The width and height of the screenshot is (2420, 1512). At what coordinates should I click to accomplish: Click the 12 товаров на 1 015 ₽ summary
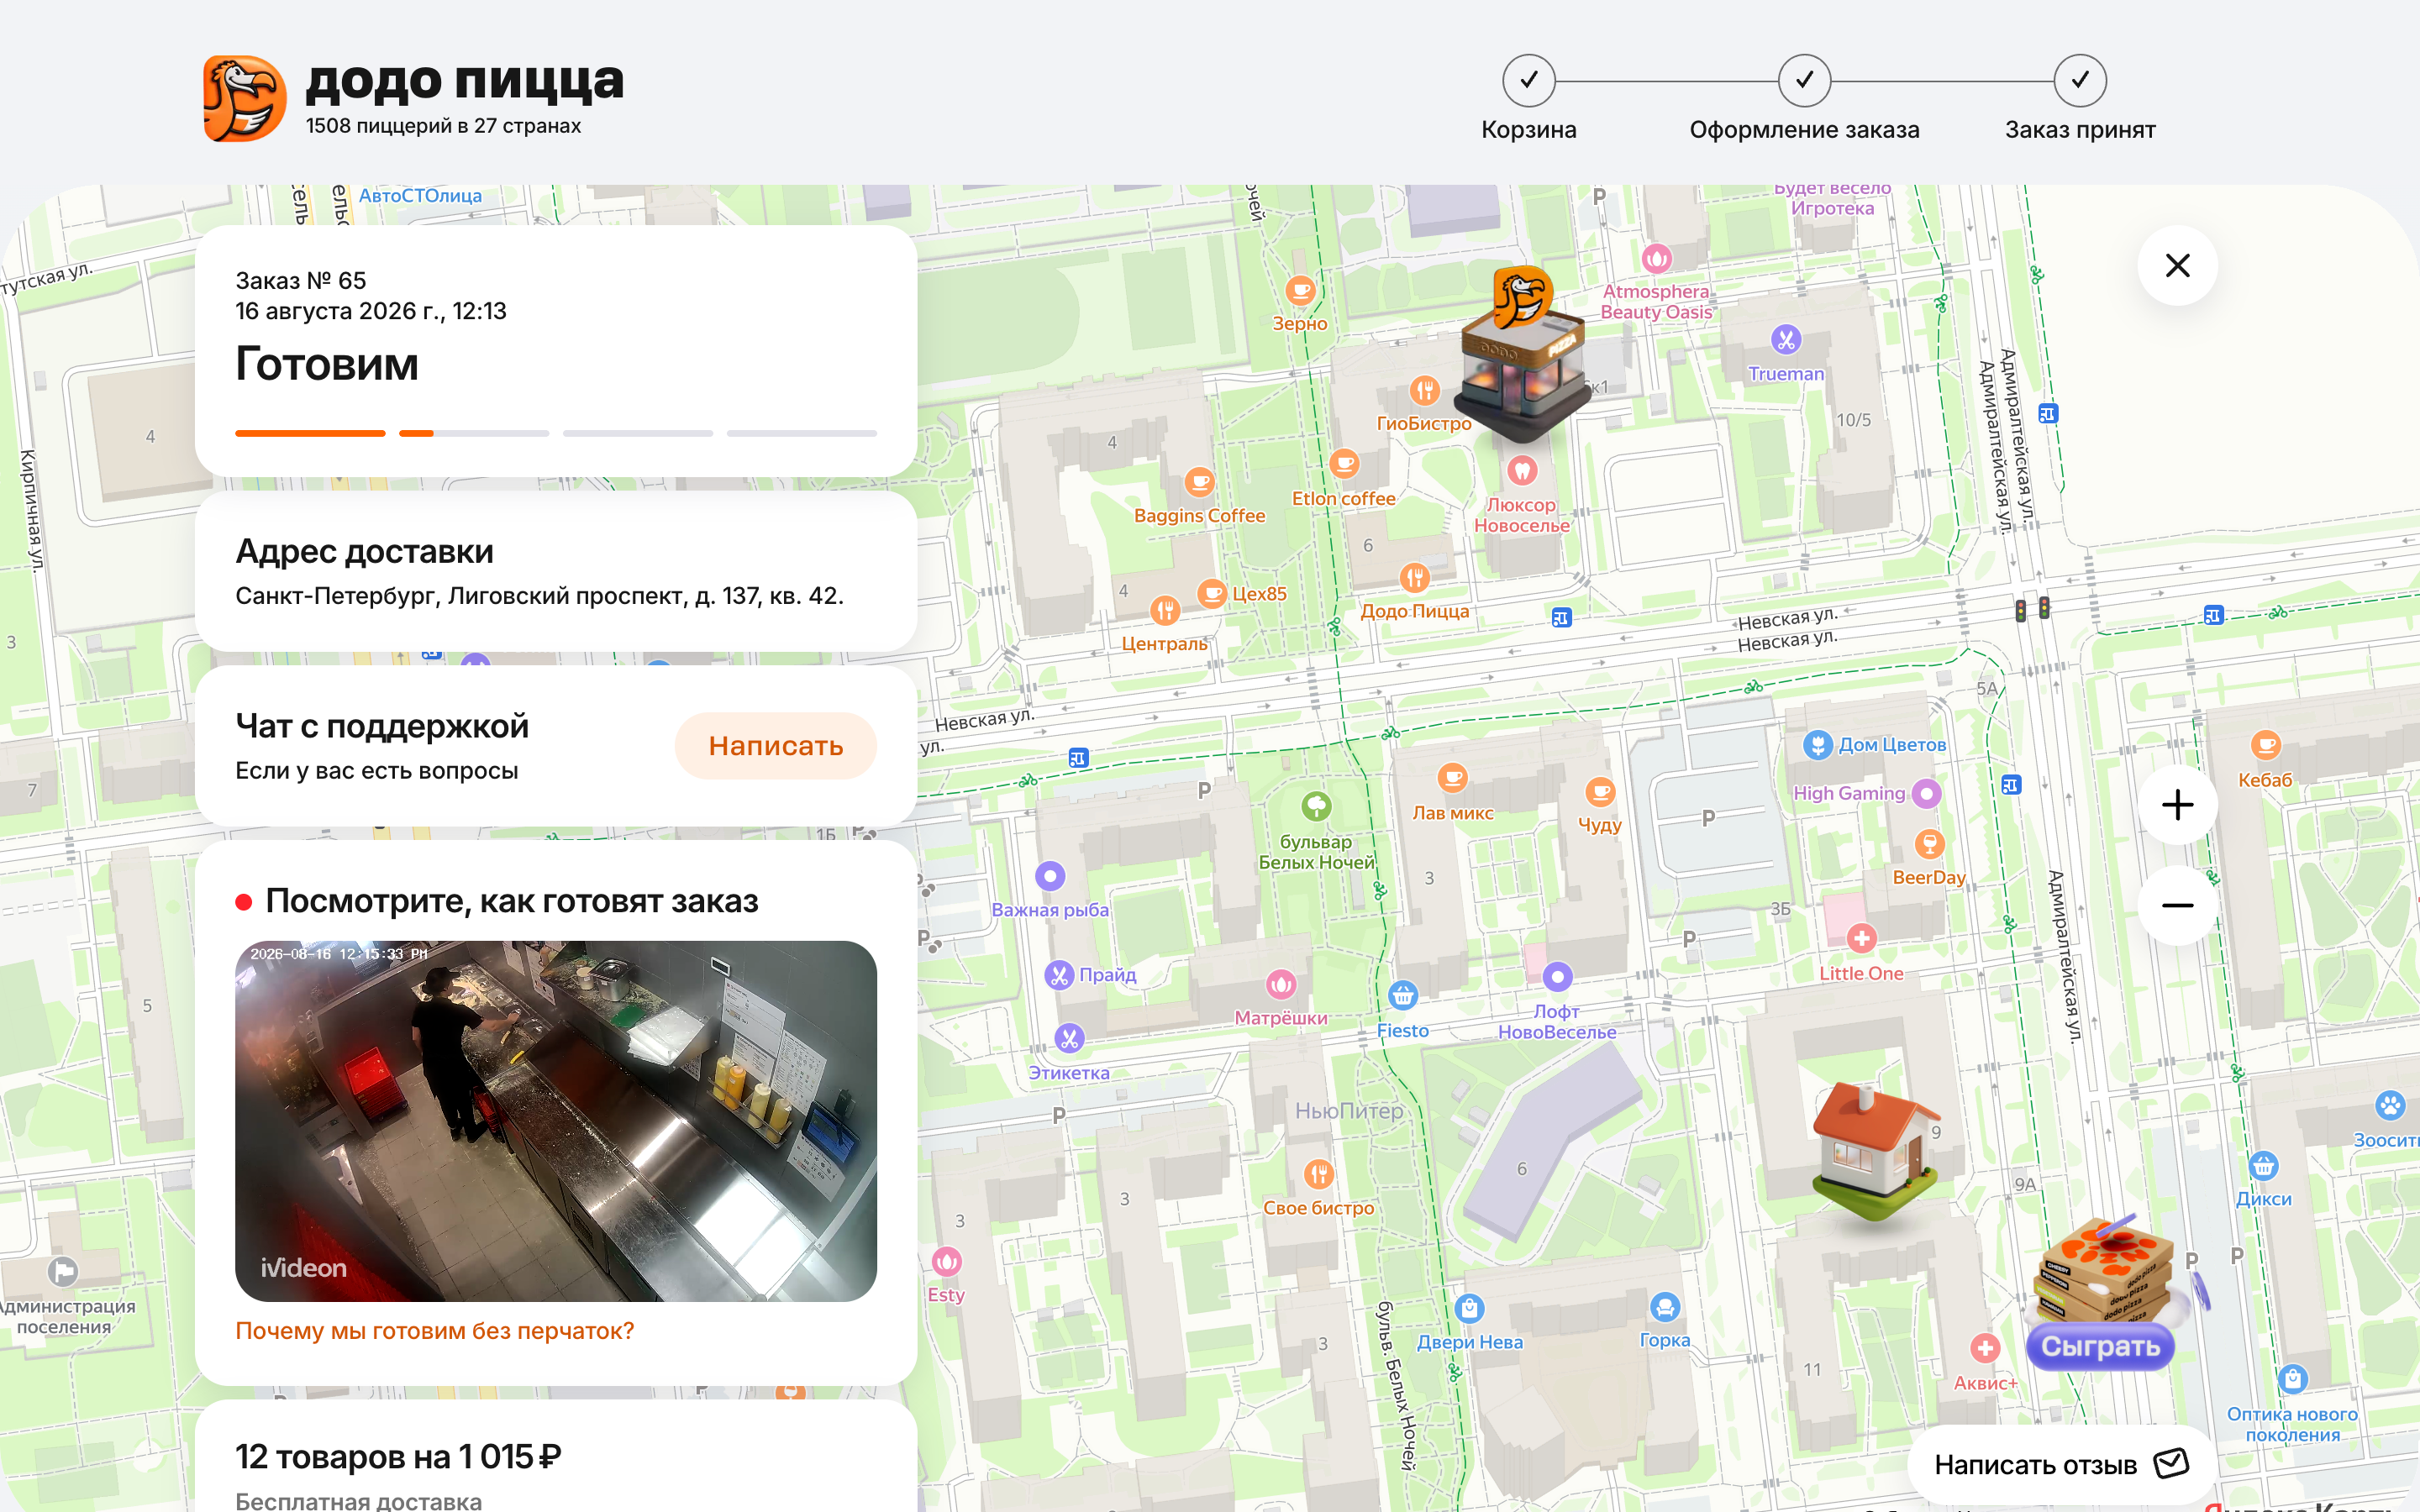[x=398, y=1457]
